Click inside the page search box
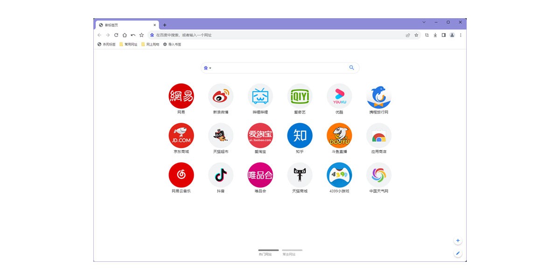560x280 pixels. tap(280, 68)
